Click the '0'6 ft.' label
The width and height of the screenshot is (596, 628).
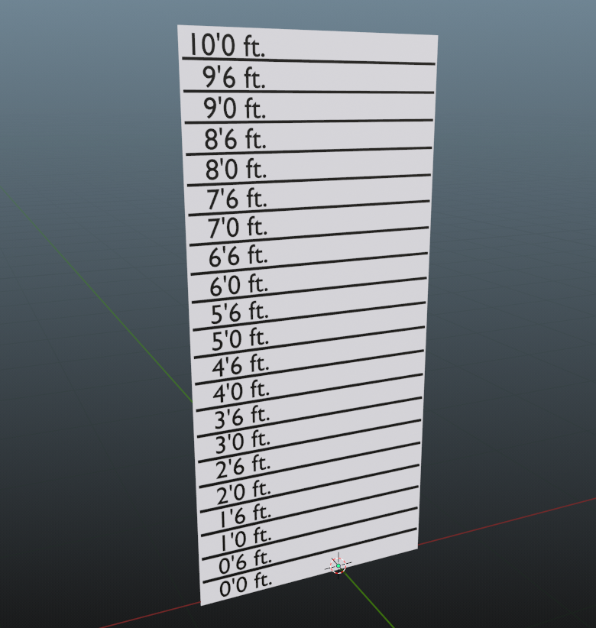(x=245, y=562)
